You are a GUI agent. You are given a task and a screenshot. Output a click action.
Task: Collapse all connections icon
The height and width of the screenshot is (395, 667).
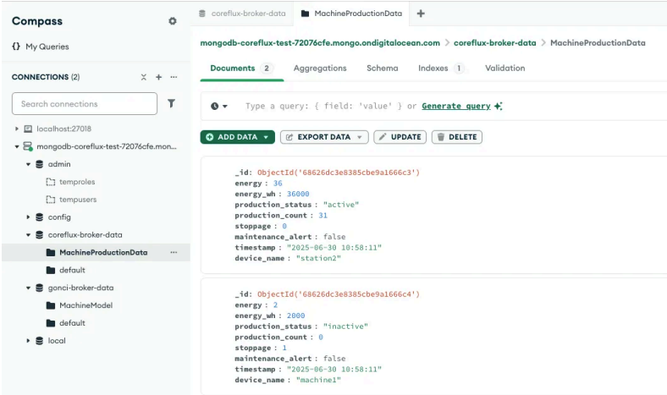point(143,77)
